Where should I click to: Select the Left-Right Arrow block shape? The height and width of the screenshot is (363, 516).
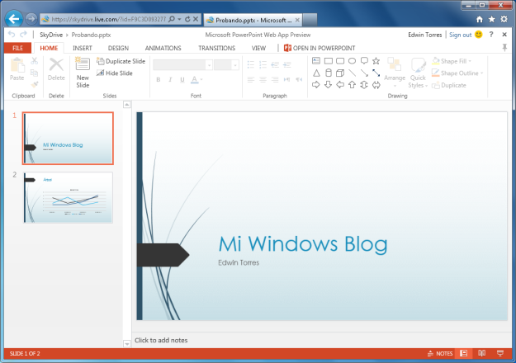point(376,85)
